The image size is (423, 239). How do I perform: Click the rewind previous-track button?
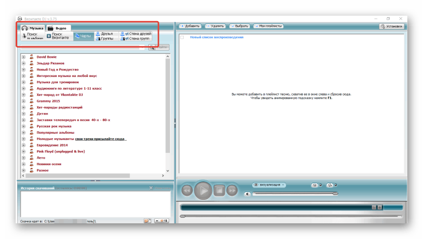tap(187, 191)
